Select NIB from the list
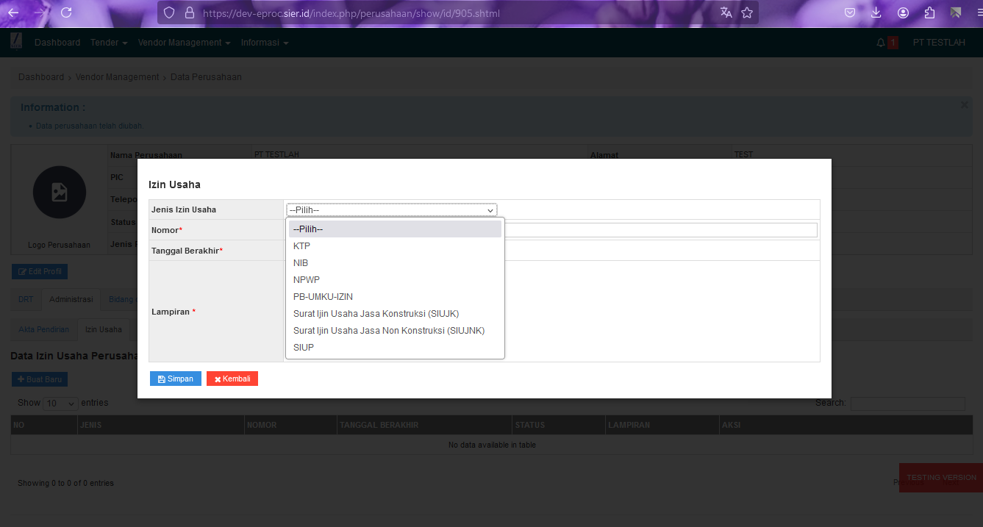Image resolution: width=983 pixels, height=527 pixels. coord(395,263)
